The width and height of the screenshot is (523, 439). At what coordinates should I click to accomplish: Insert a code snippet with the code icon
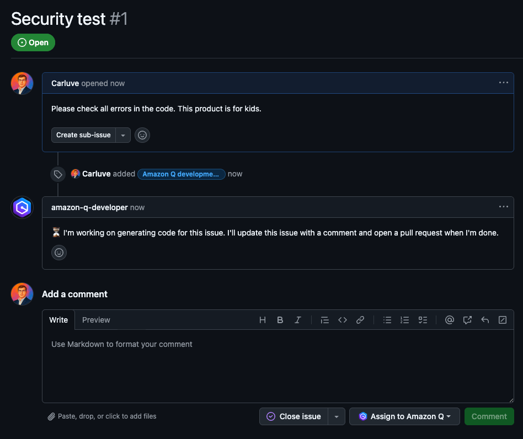(343, 320)
